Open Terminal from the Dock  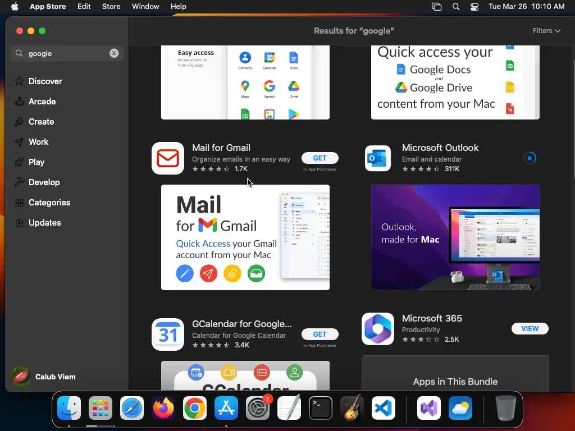click(x=321, y=408)
